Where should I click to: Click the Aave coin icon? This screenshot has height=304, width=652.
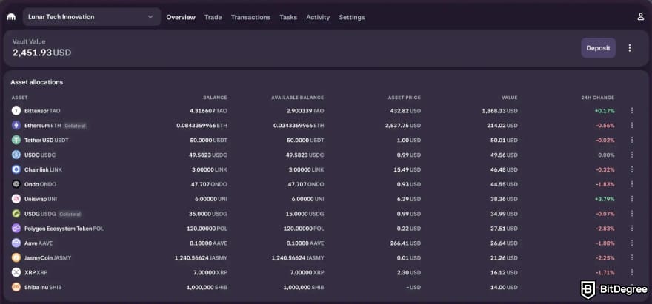click(x=16, y=243)
